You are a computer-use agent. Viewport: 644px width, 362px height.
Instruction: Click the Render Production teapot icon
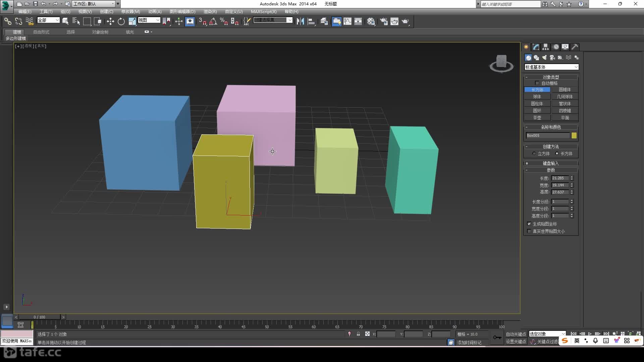(406, 21)
